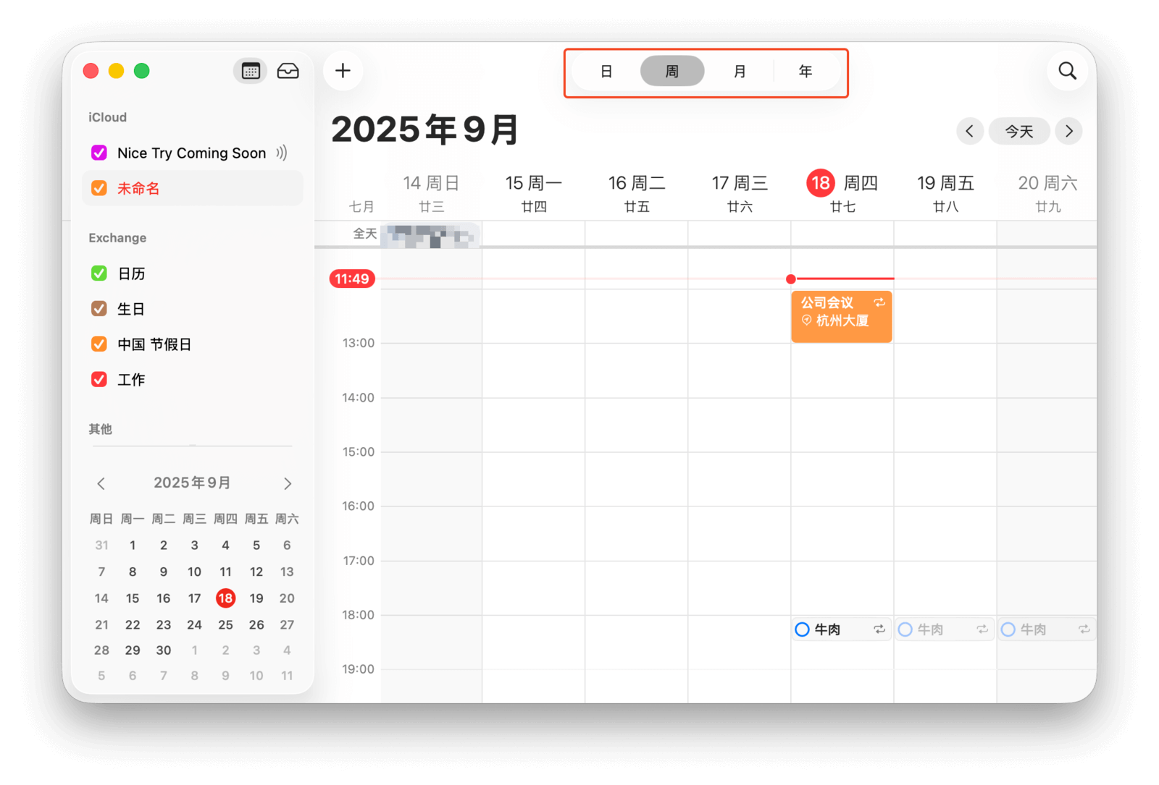Screen dimensions: 1159x785
Task: Disable the 生日 calendar checkbox
Action: [99, 309]
